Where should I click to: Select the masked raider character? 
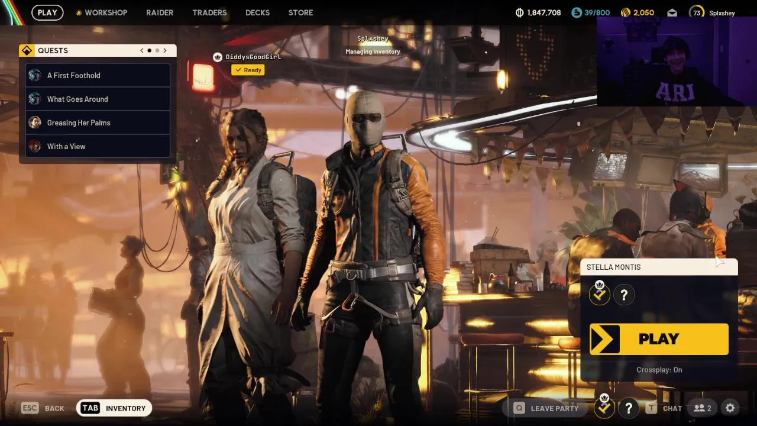coord(374,254)
